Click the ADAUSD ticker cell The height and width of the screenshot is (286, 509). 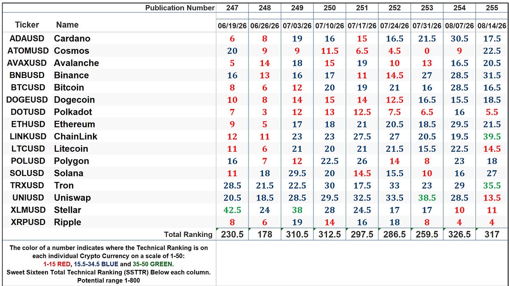[x=27, y=39]
